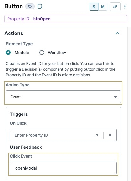The image size is (131, 181).
Task: Switch to M settings size
Action: 103,7
